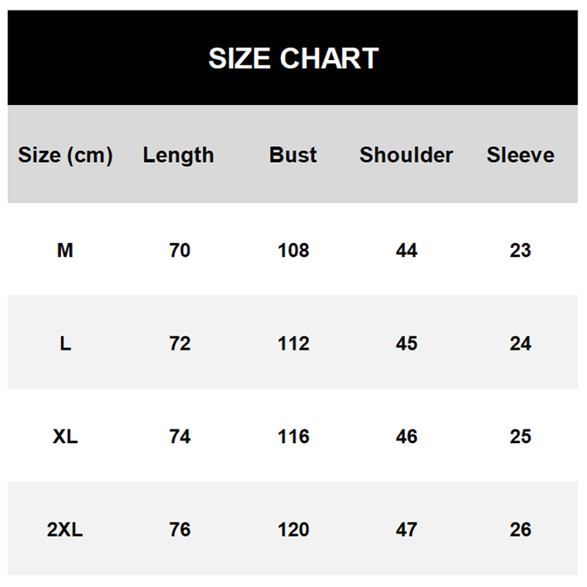The height and width of the screenshot is (587, 587).
Task: Select the Size (cm) column header
Action: click(x=65, y=155)
